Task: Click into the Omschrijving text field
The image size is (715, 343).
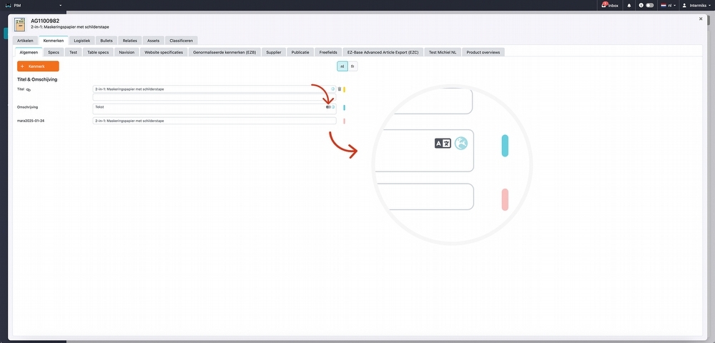Action: point(207,109)
